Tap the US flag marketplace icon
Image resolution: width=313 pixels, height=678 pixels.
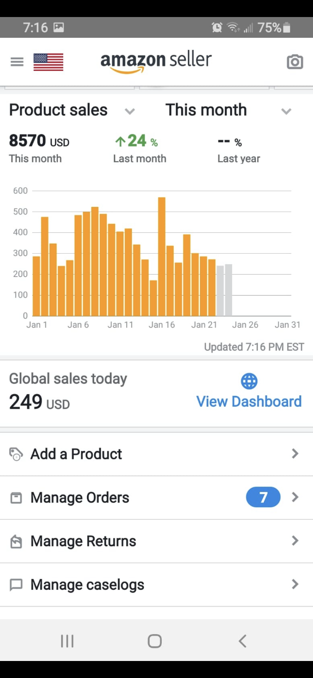(x=48, y=62)
